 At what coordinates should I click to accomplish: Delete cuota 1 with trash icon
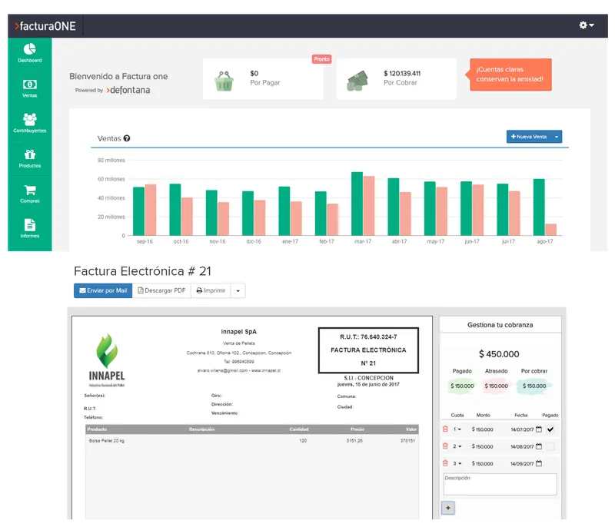pos(445,429)
